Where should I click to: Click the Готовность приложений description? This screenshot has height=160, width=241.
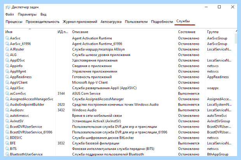[92, 77]
